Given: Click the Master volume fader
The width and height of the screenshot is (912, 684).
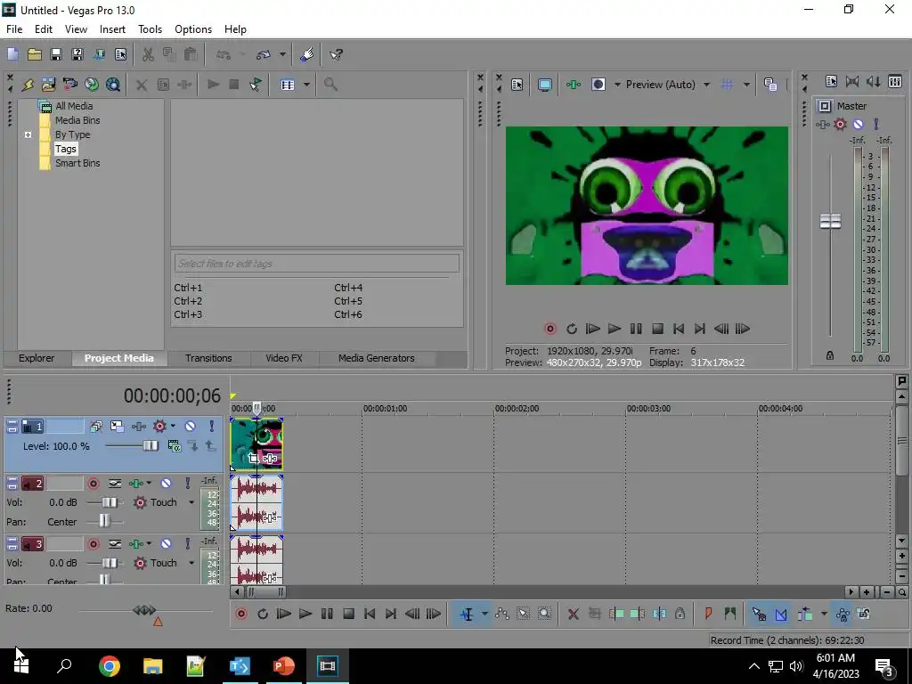Looking at the screenshot, I should (x=830, y=221).
